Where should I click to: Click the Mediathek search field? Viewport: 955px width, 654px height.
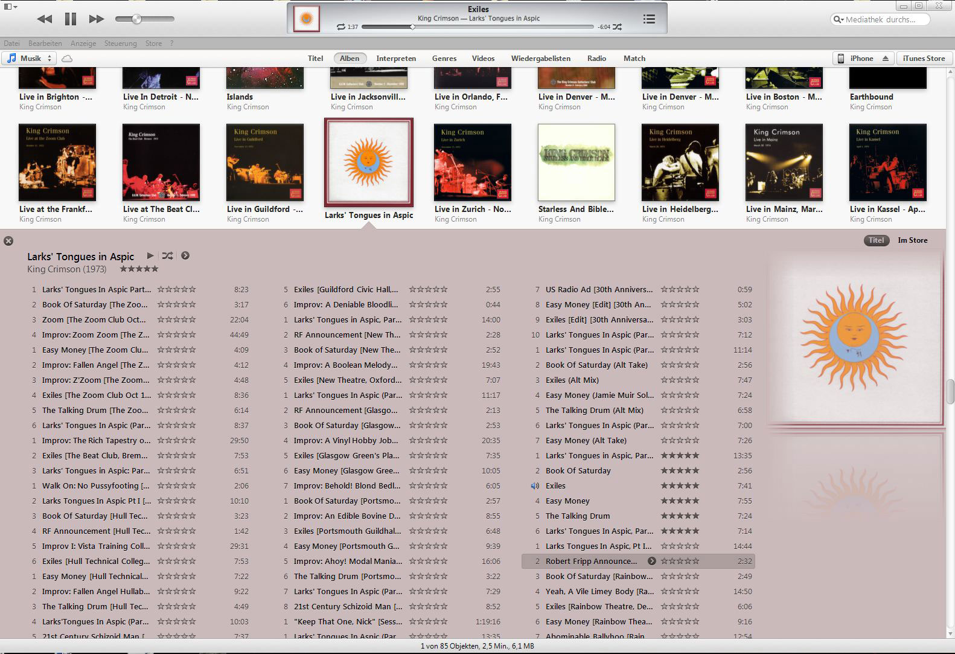pyautogui.click(x=881, y=19)
